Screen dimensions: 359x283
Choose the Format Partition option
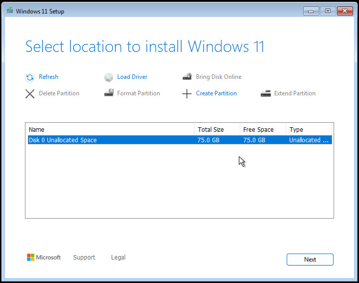point(139,93)
